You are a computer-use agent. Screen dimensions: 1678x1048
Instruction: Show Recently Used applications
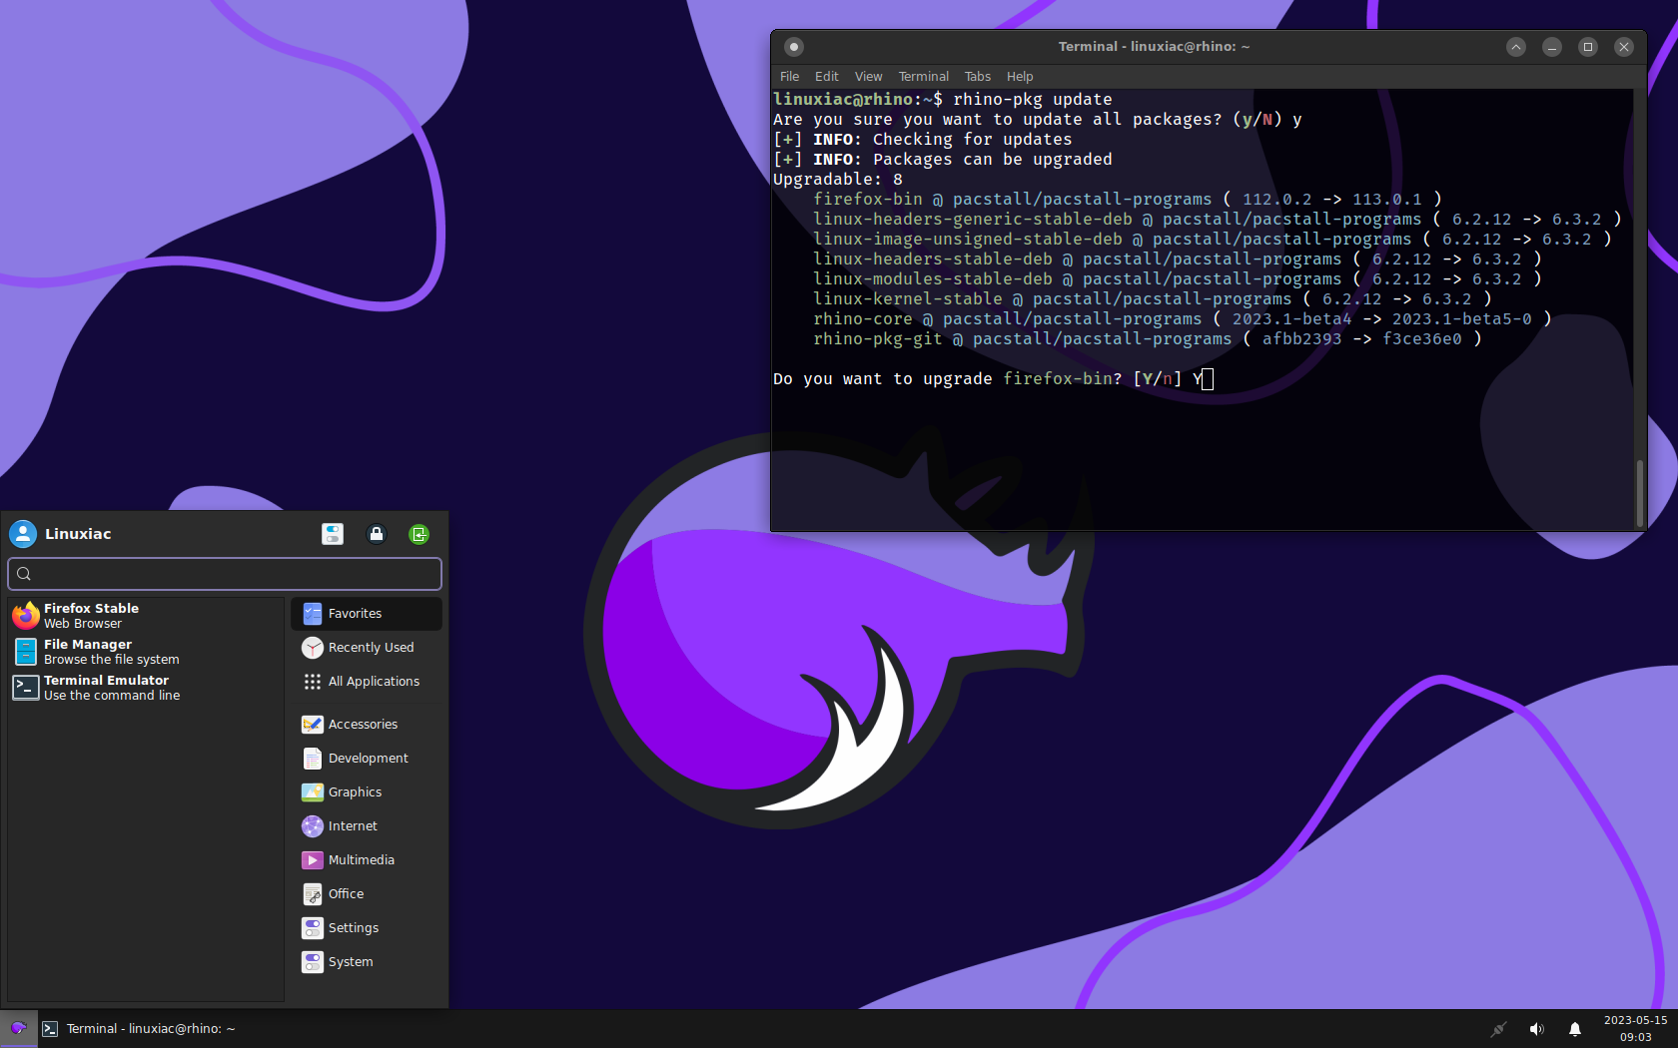tap(367, 648)
